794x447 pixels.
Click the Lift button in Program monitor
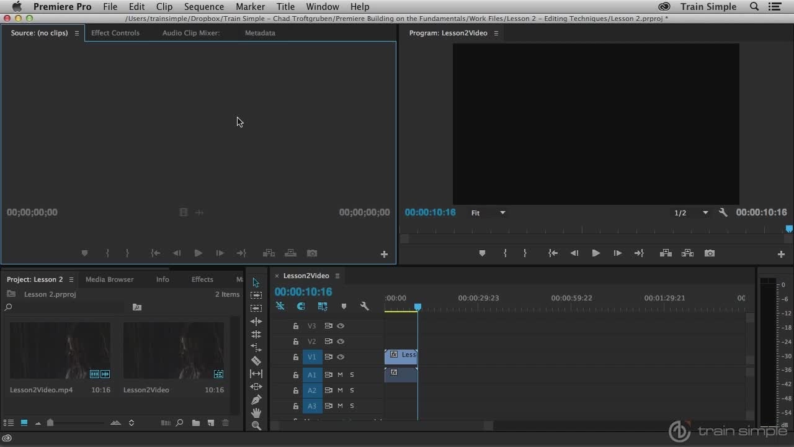coord(666,253)
